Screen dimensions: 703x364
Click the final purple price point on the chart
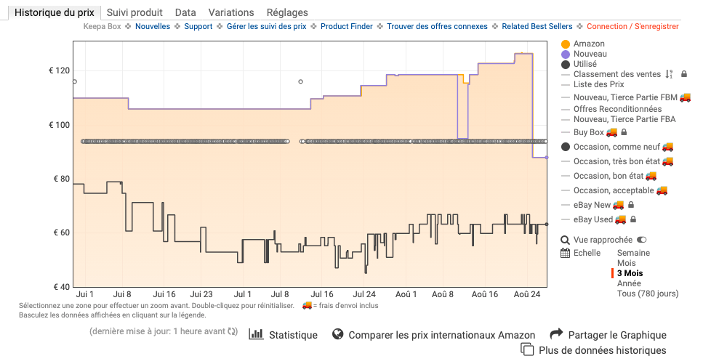tap(547, 158)
